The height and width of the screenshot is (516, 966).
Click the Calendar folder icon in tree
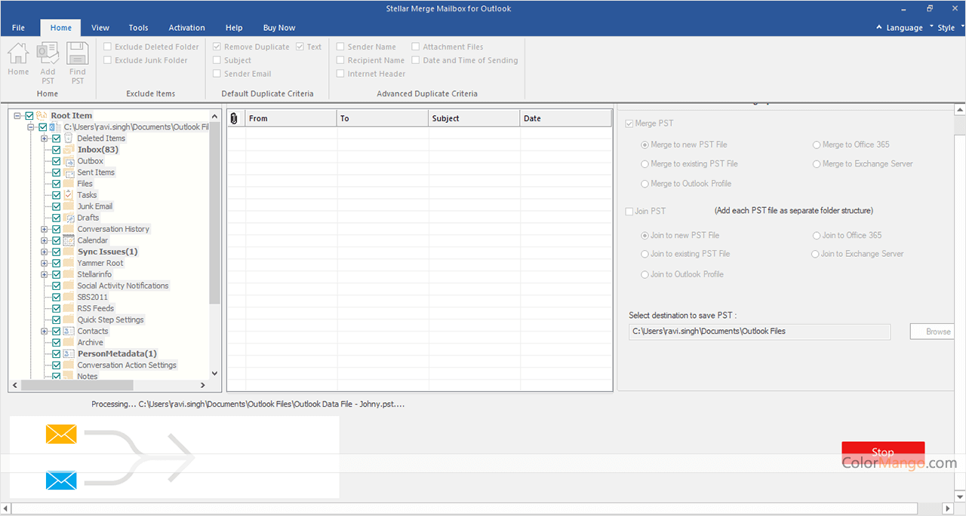tap(69, 240)
